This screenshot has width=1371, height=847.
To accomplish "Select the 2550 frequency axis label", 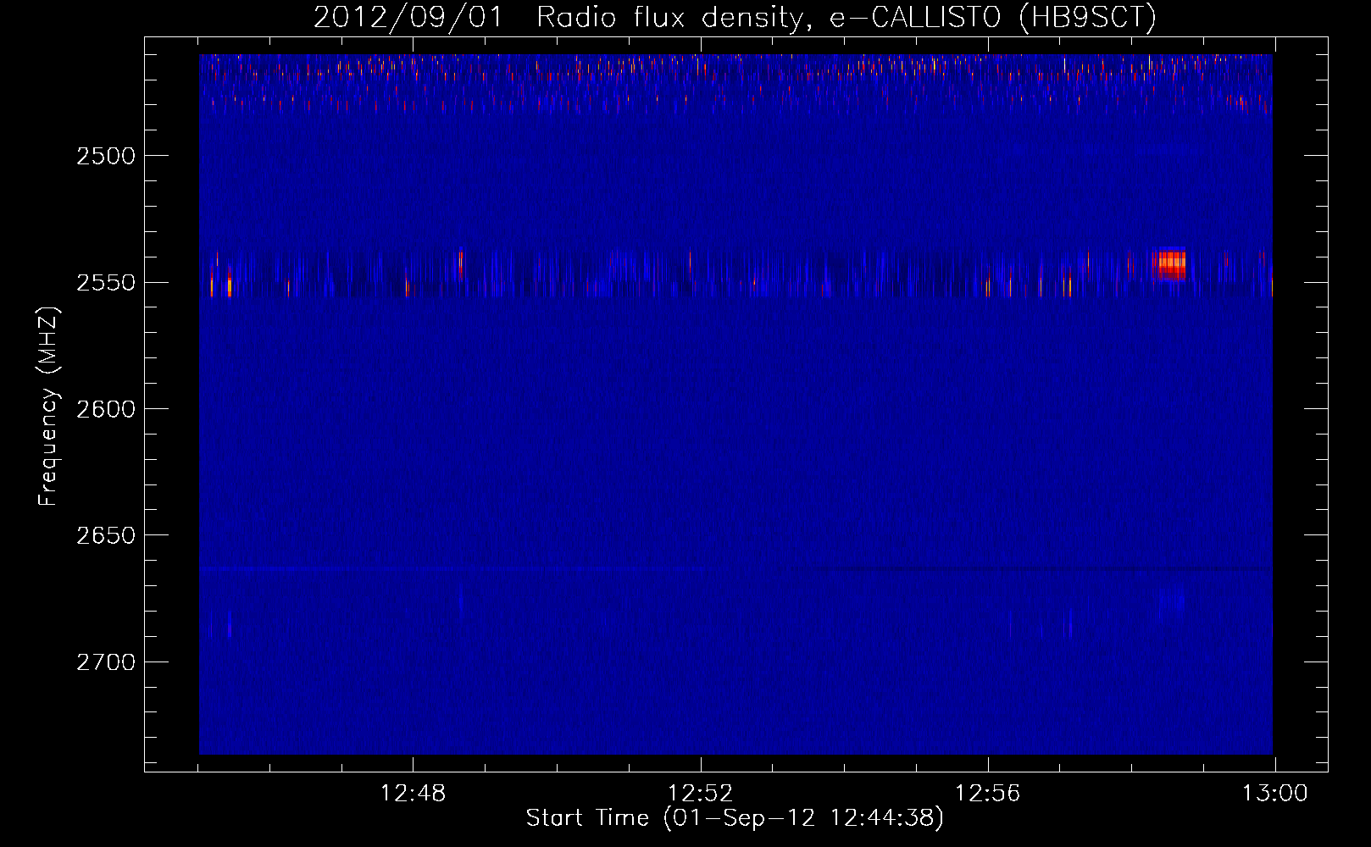I will click(x=106, y=282).
